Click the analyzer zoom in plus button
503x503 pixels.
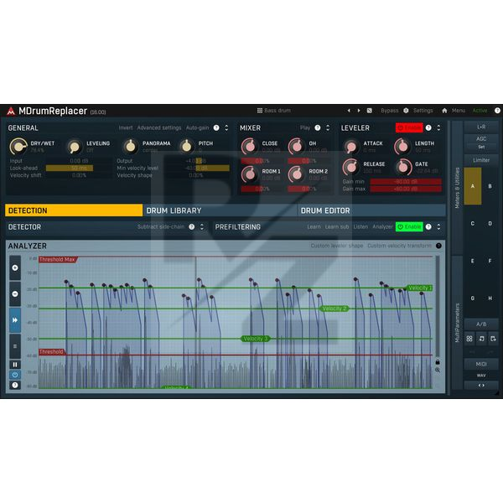15,268
